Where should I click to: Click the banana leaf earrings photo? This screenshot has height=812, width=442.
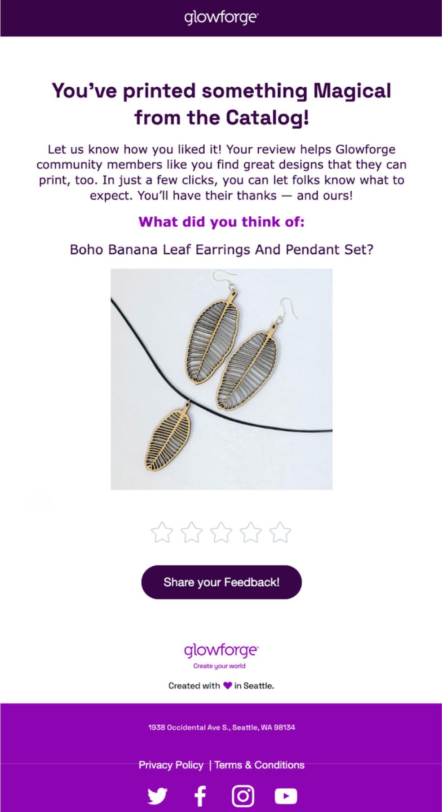[221, 380]
